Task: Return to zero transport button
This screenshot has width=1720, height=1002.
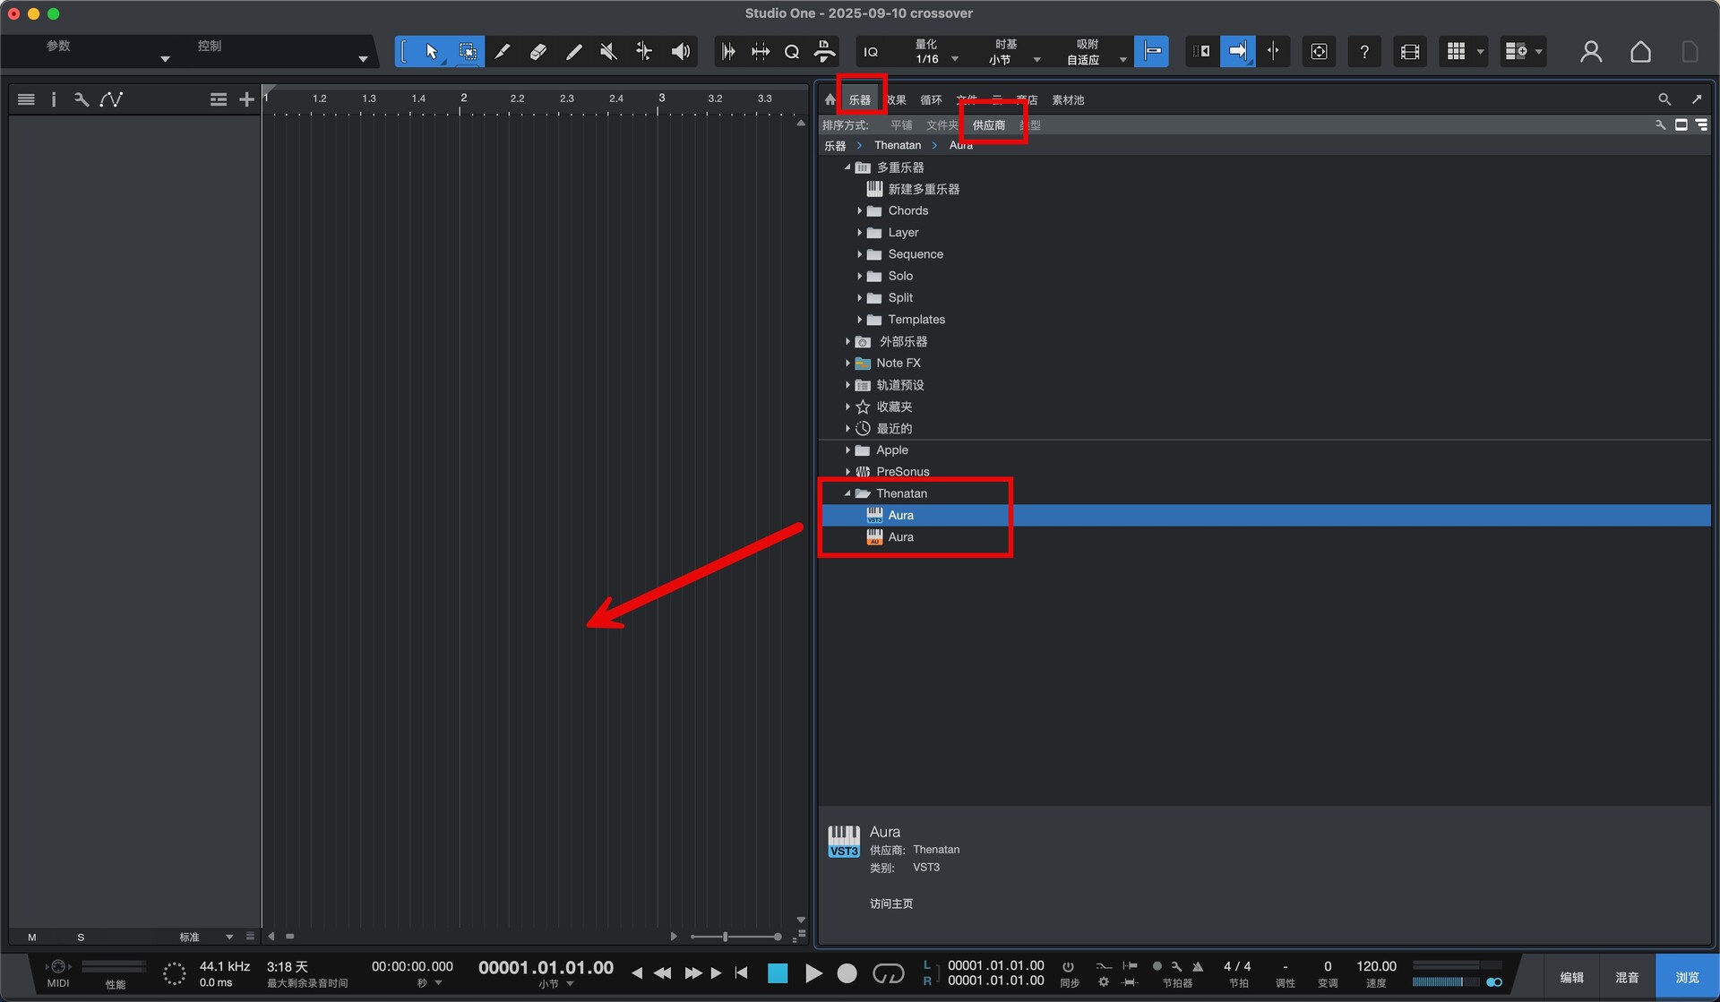Action: (741, 973)
